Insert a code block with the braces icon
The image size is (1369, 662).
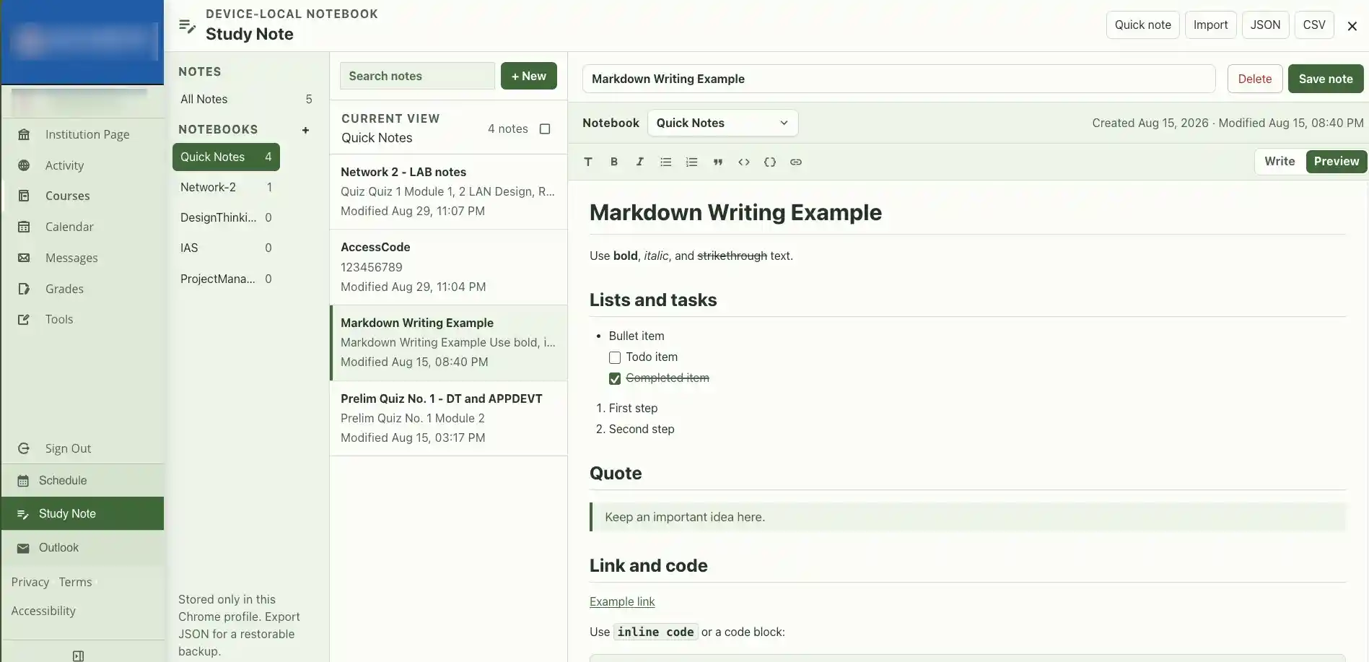point(769,162)
